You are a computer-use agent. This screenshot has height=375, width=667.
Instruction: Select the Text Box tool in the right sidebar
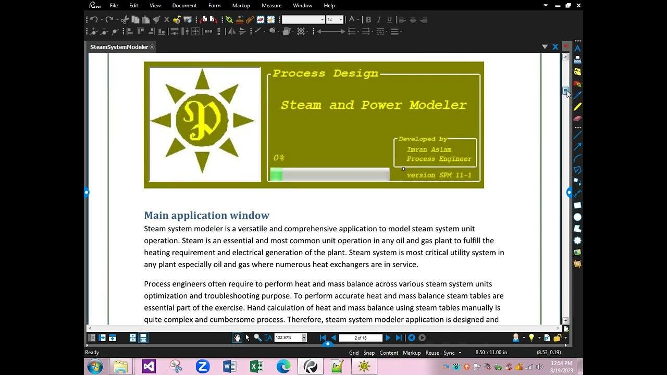point(577,48)
